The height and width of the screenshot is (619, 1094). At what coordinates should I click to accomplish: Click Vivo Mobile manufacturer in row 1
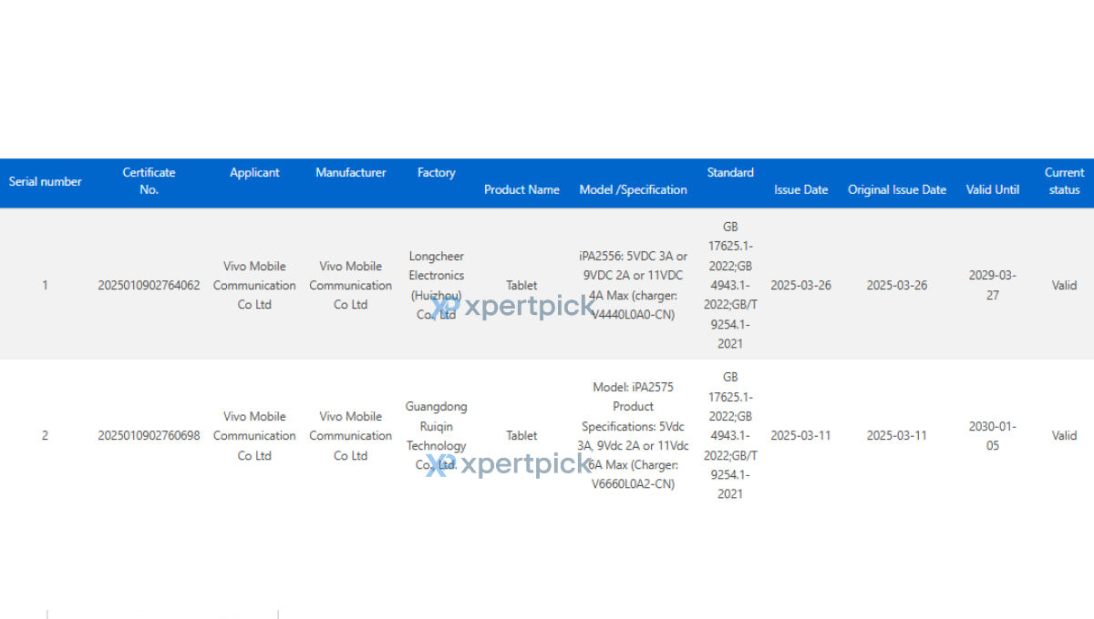coord(351,285)
